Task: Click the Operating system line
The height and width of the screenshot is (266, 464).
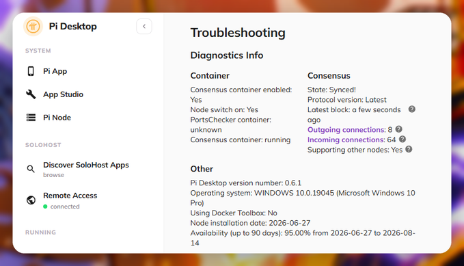Action: coord(303,198)
